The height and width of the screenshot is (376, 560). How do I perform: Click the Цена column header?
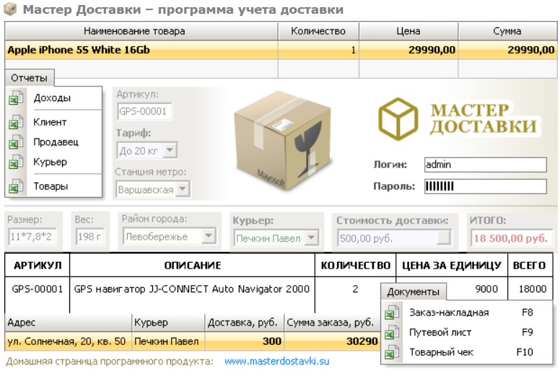(408, 31)
